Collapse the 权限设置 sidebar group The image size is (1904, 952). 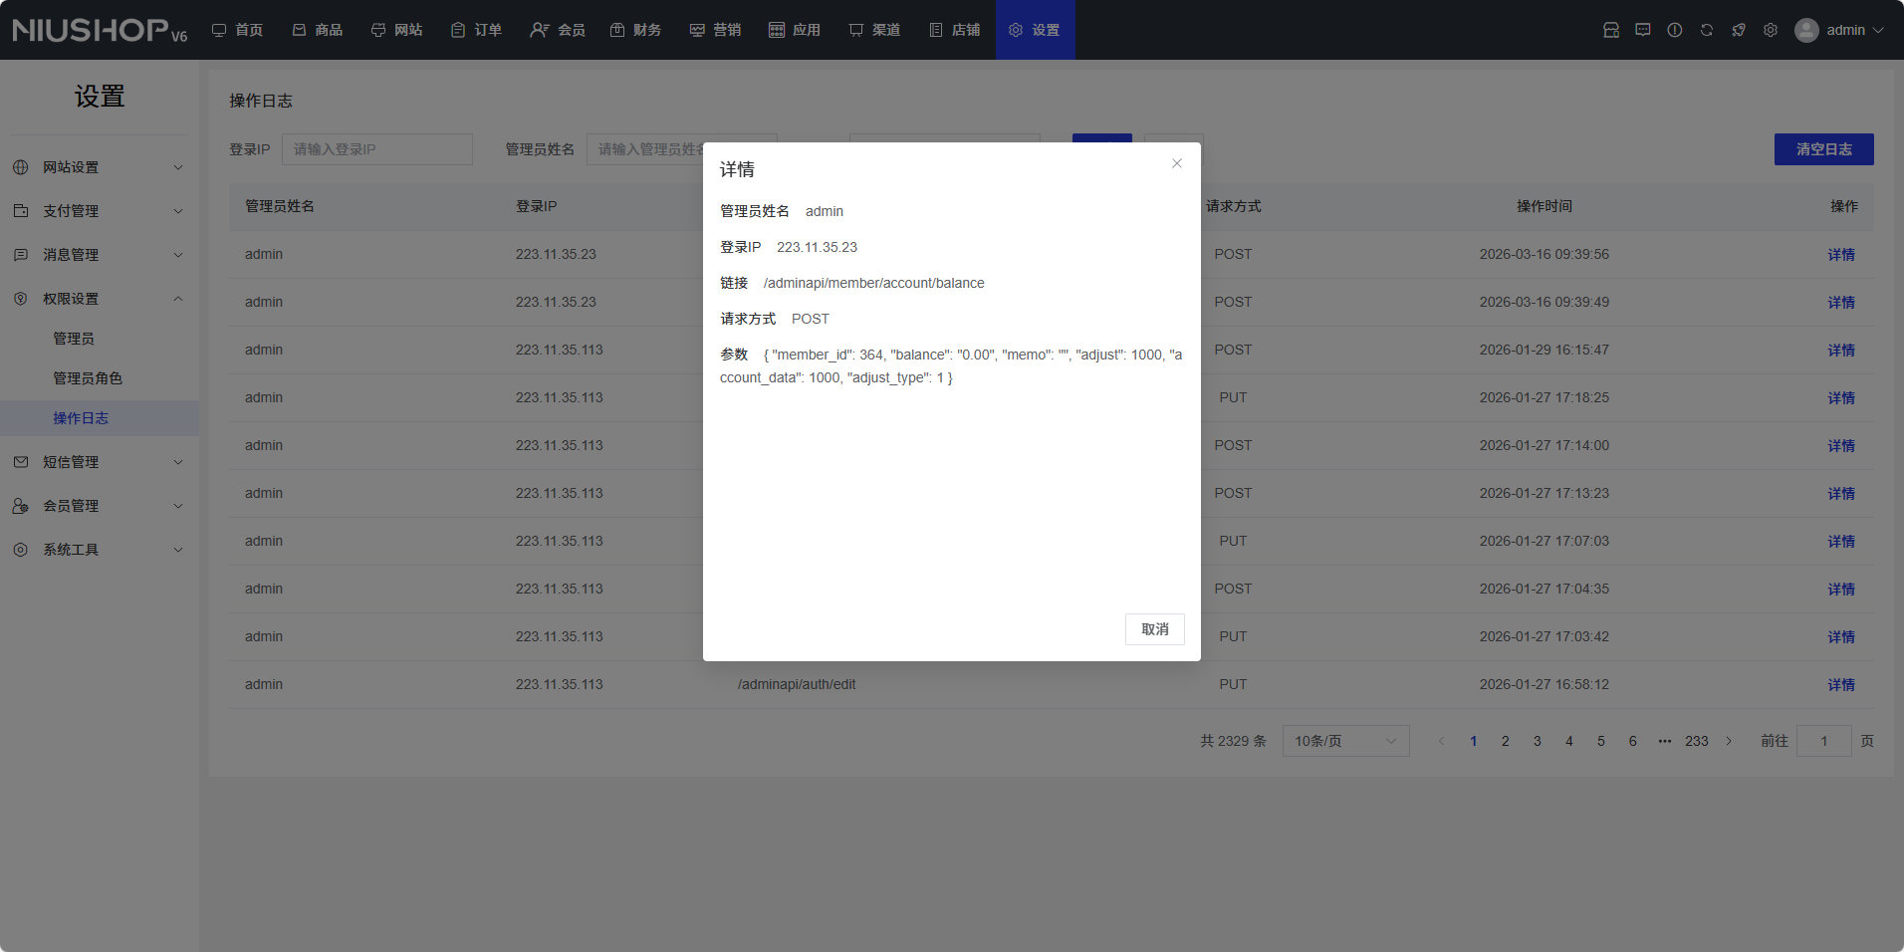(100, 299)
